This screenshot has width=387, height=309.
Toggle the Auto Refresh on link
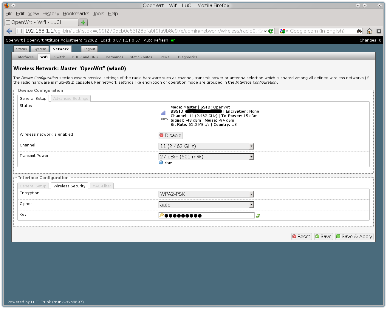(173, 40)
